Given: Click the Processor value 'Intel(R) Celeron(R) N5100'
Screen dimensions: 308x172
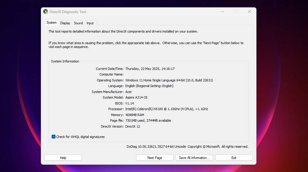Looking at the screenshot, I should 144,109.
